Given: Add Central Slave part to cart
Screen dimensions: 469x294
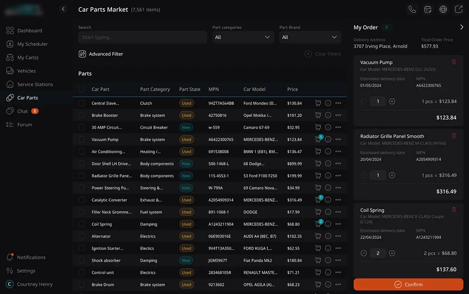Looking at the screenshot, I should (318, 103).
